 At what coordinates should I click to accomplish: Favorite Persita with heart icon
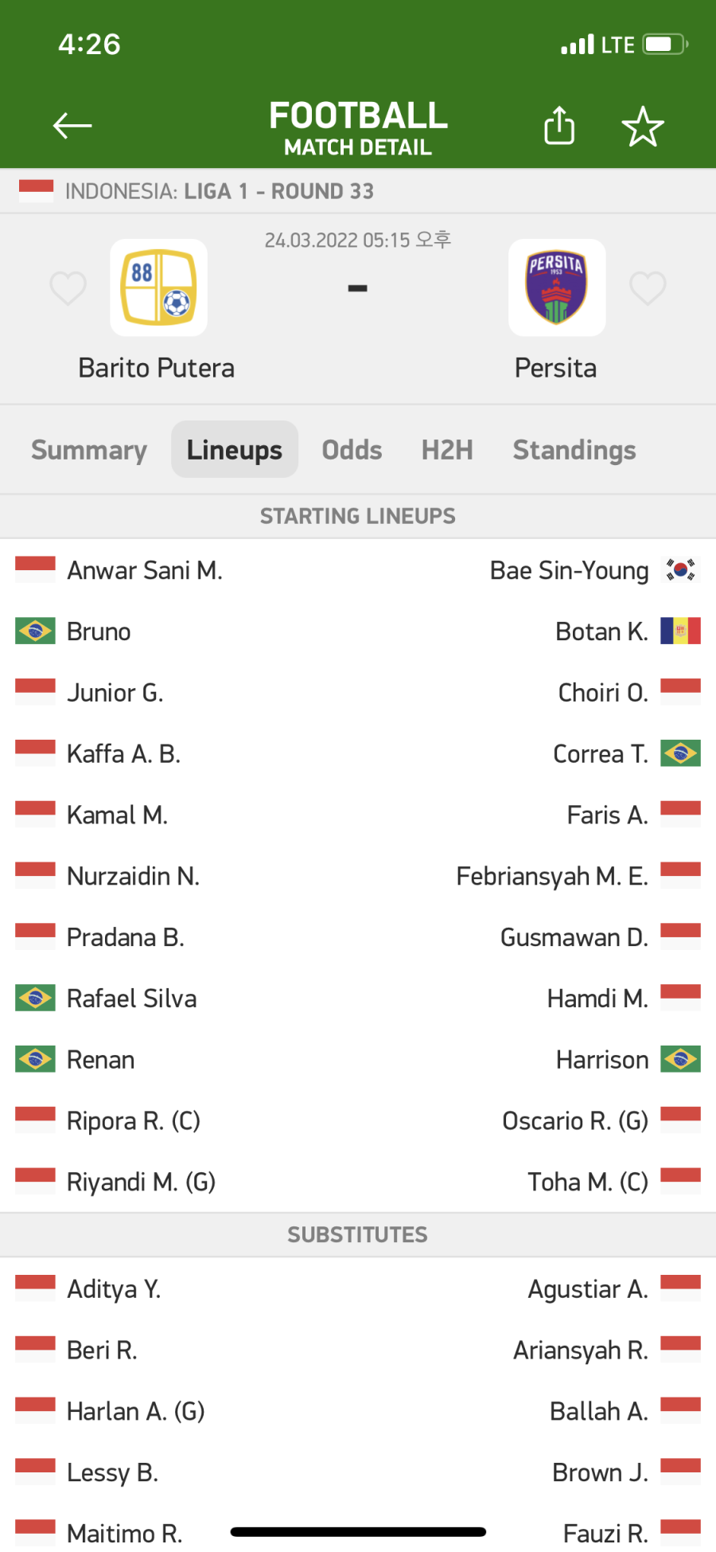pyautogui.click(x=648, y=288)
